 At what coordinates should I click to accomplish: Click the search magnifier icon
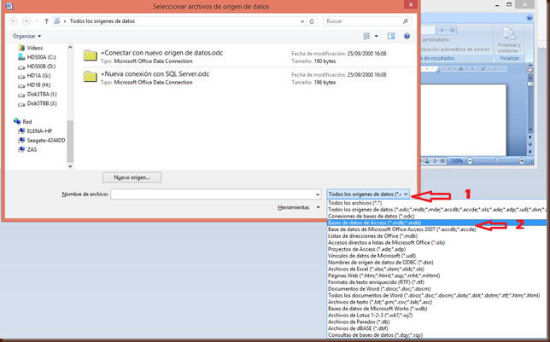(x=406, y=21)
